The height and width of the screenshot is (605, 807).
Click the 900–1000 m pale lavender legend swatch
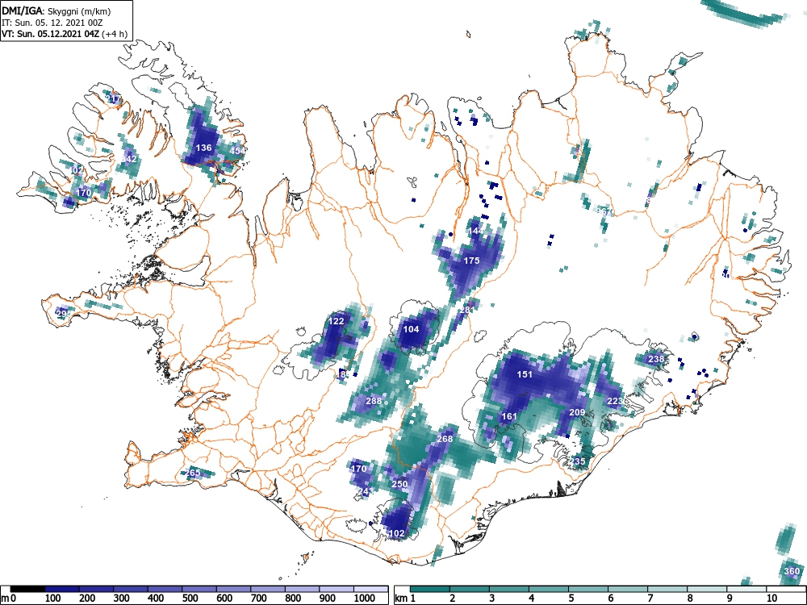(x=336, y=589)
